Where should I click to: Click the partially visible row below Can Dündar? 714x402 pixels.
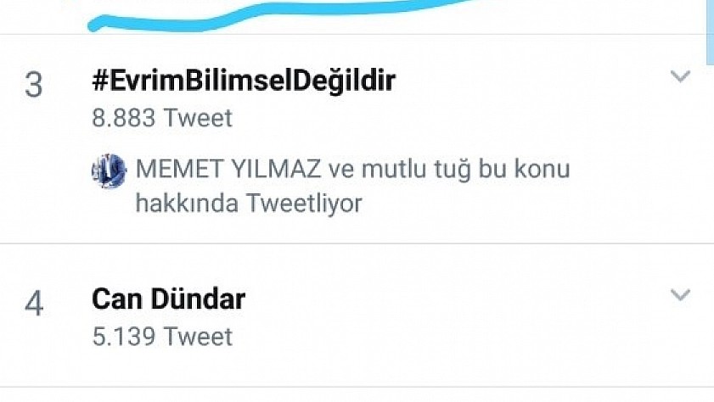pyautogui.click(x=357, y=394)
